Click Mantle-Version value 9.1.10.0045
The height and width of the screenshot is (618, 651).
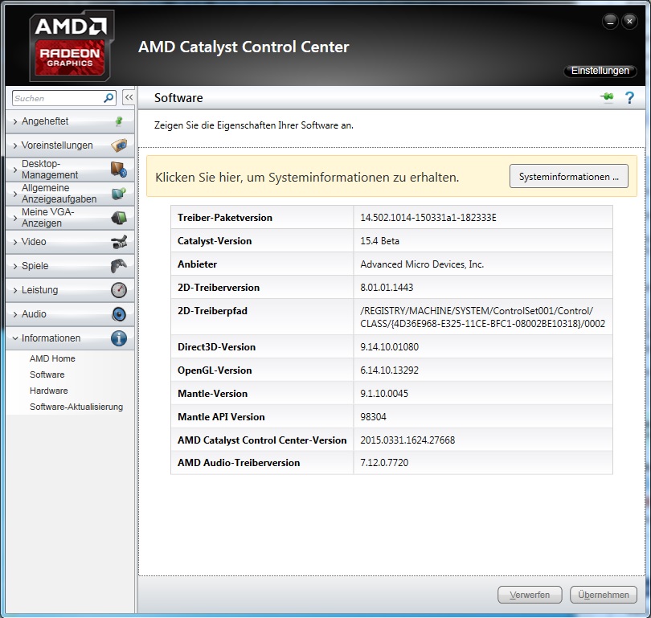[x=384, y=394]
